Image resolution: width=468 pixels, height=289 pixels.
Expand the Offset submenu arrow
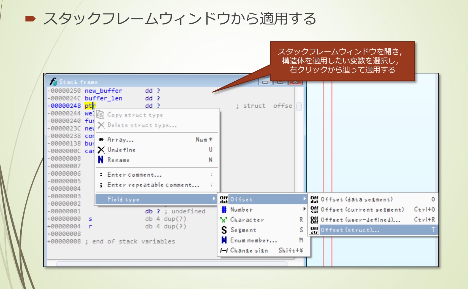(304, 199)
